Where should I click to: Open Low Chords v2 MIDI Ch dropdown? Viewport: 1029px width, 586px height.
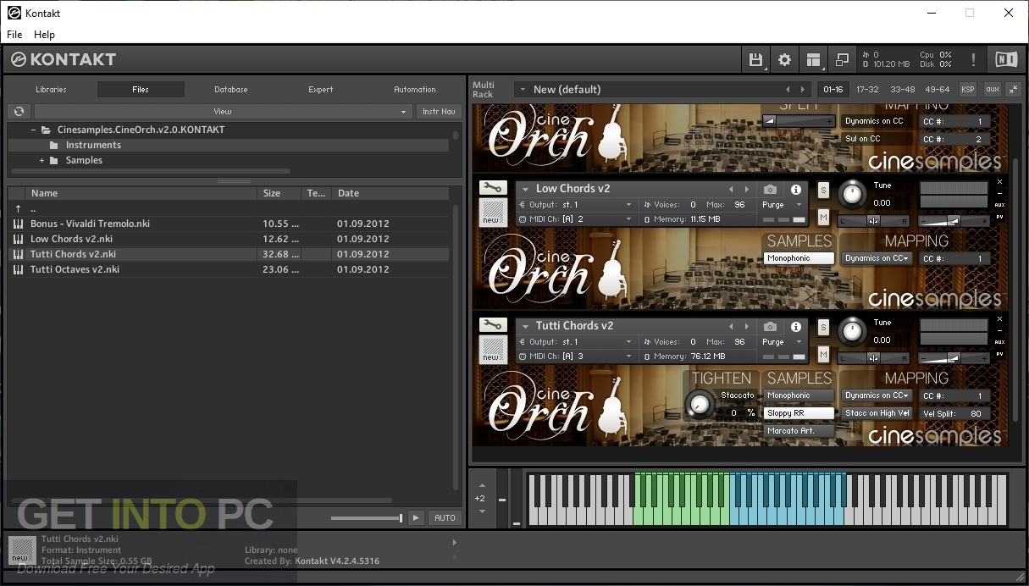click(x=575, y=219)
